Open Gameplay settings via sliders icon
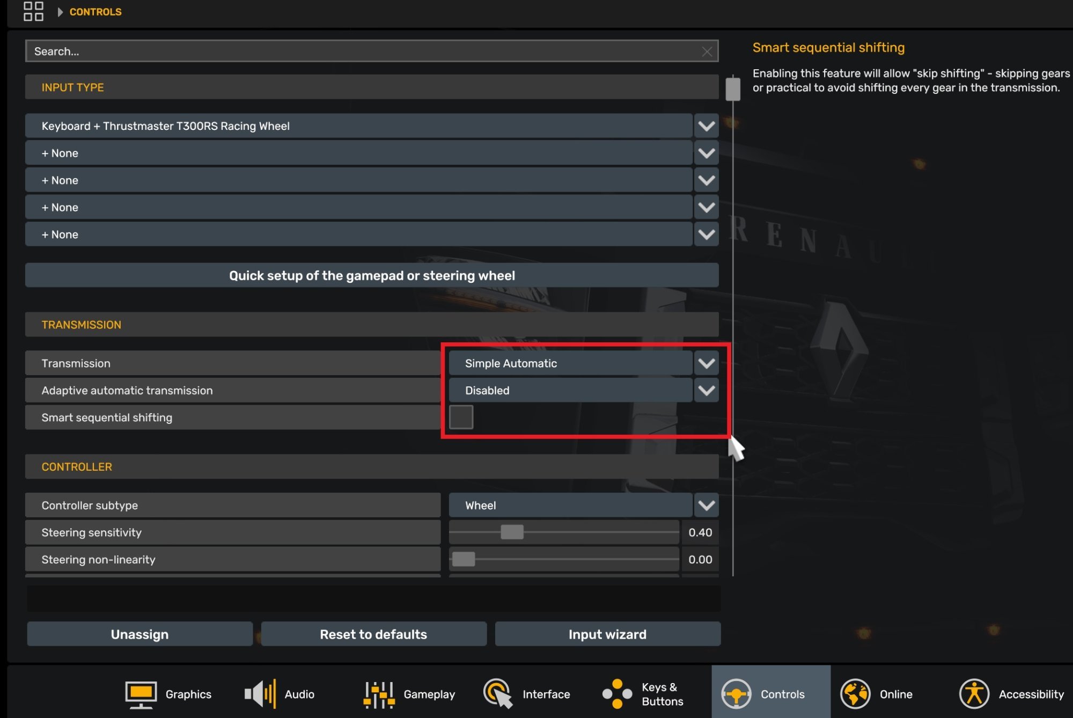Screen dimensions: 1073x718 pyautogui.click(x=379, y=694)
